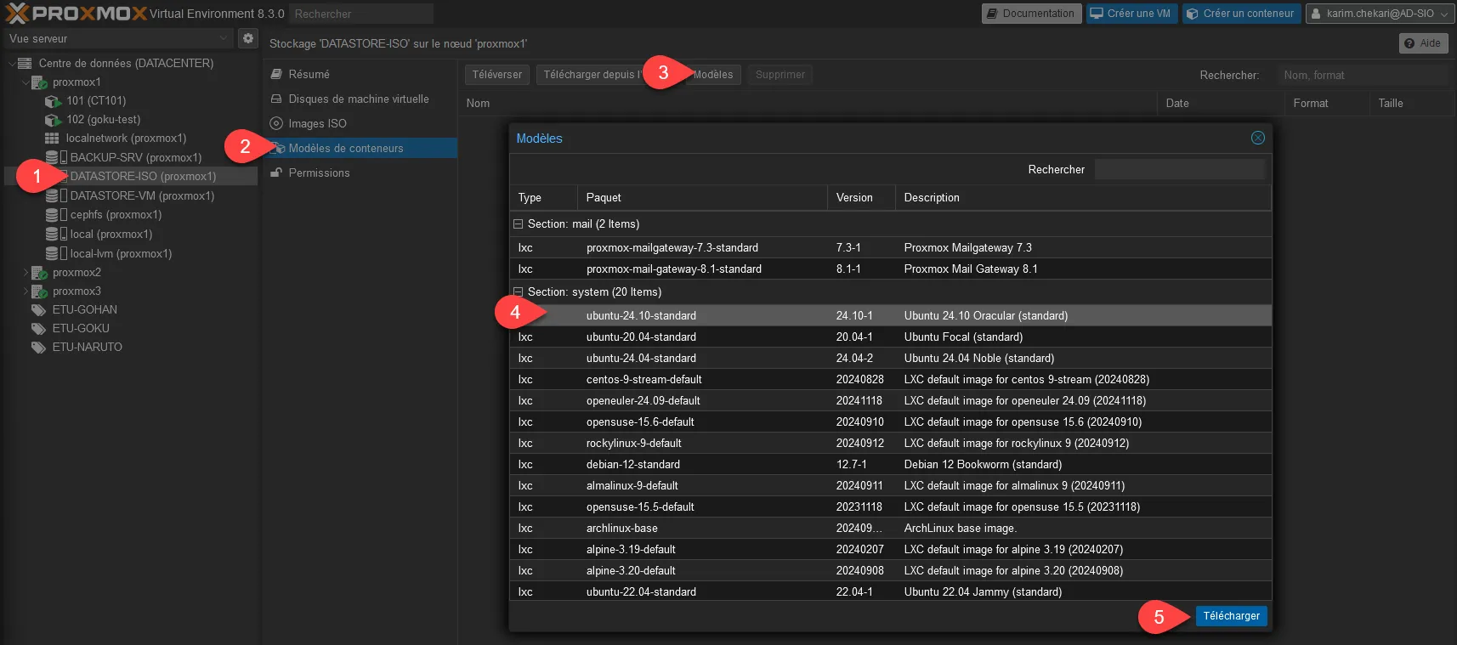Viewport: 1457px width, 645px height.
Task: Click the Rechercher field in Modèles dialog
Action: [1179, 169]
